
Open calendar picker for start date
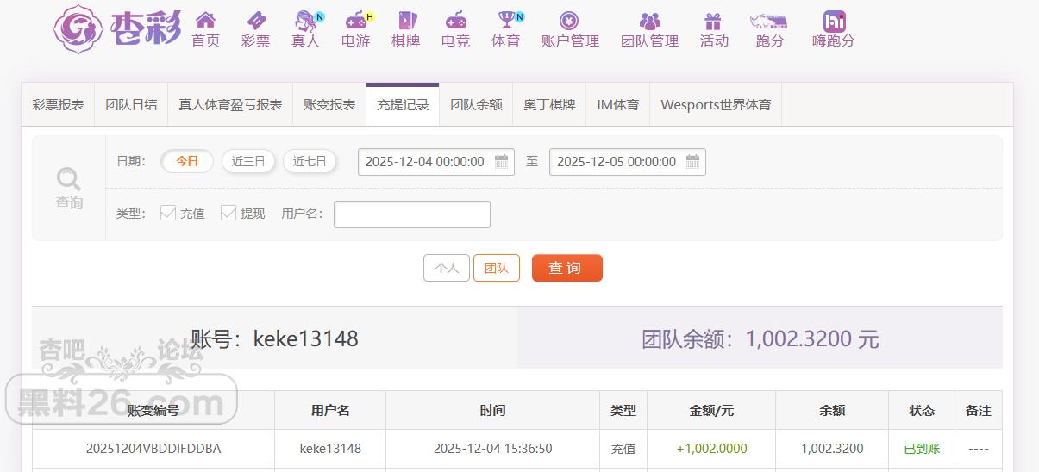pyautogui.click(x=502, y=161)
